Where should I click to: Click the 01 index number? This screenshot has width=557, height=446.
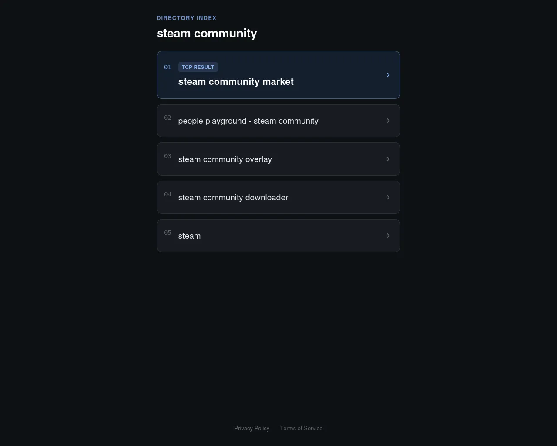click(x=168, y=67)
